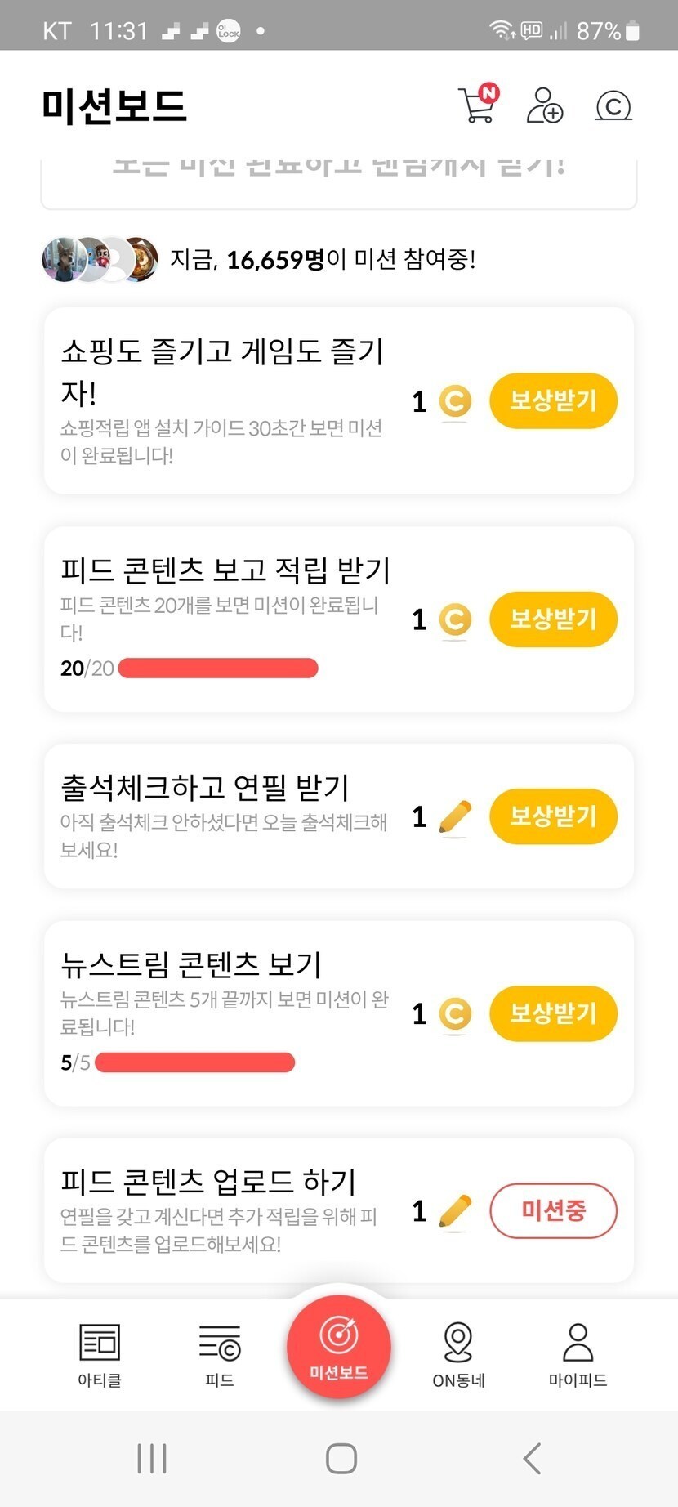Open Android recent apps button
The image size is (678, 1507).
click(152, 1458)
